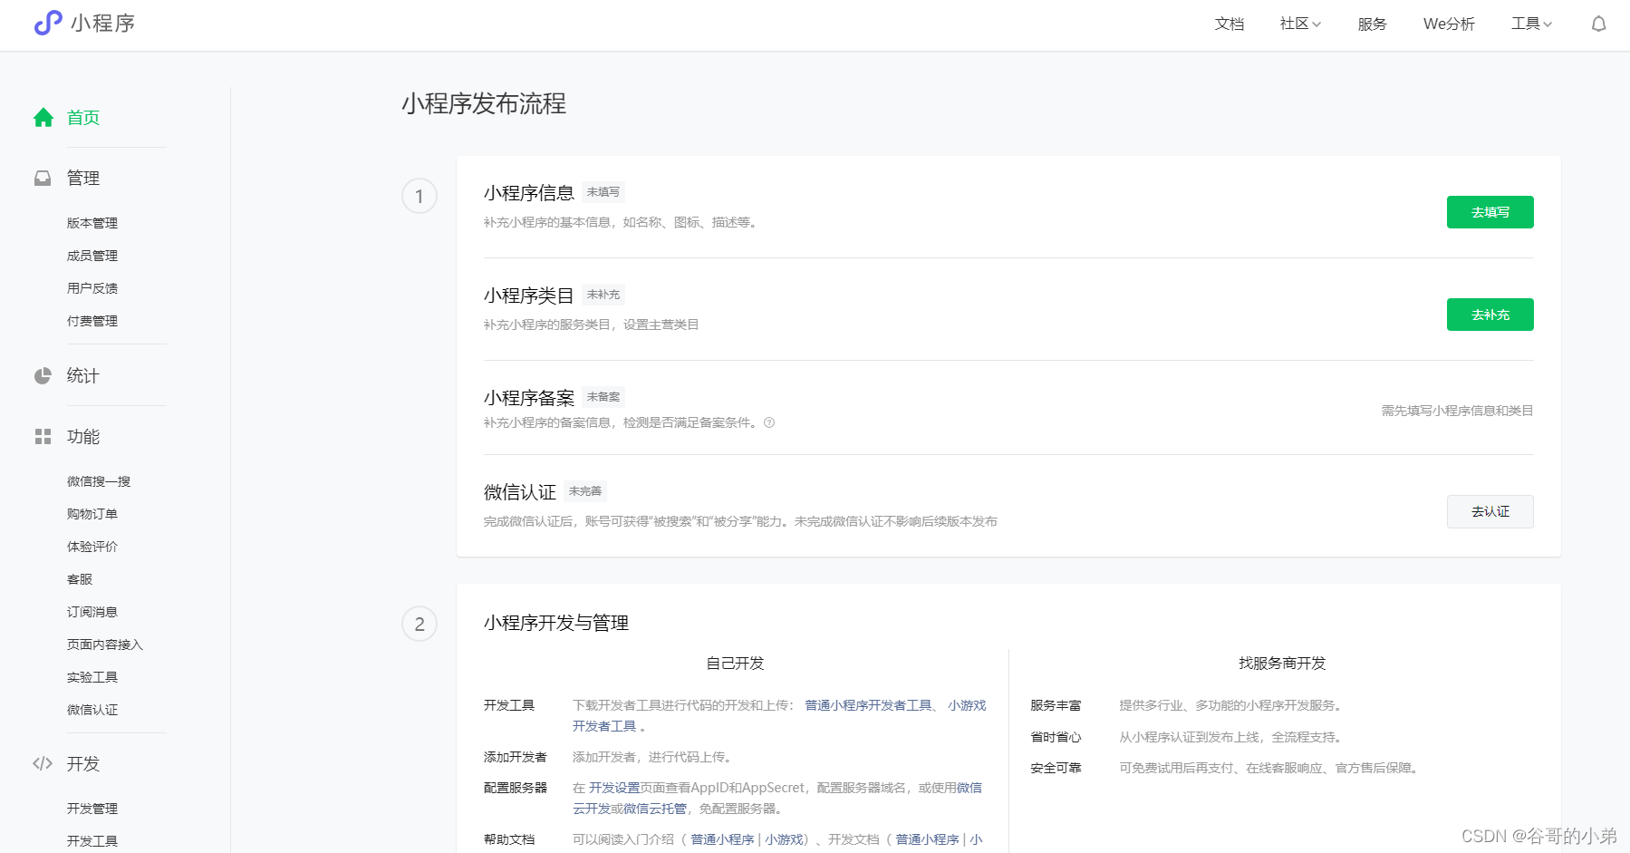Expand the 社区 dropdown menu
The image size is (1630, 853).
click(1300, 24)
